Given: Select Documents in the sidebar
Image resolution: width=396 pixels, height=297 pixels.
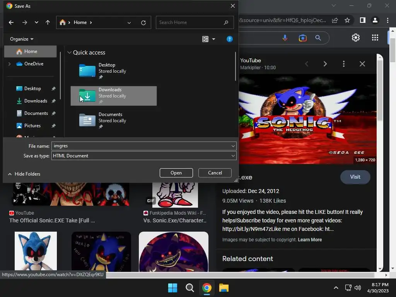Looking at the screenshot, I should pyautogui.click(x=36, y=113).
